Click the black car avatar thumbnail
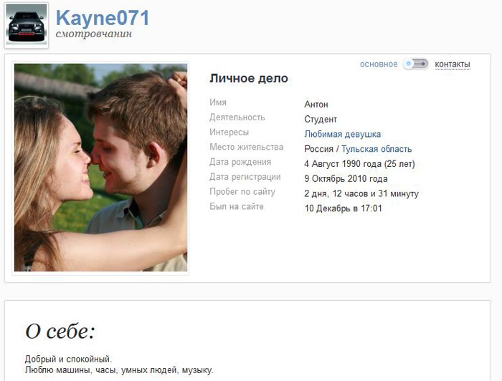This screenshot has height=381, width=502. tap(27, 26)
